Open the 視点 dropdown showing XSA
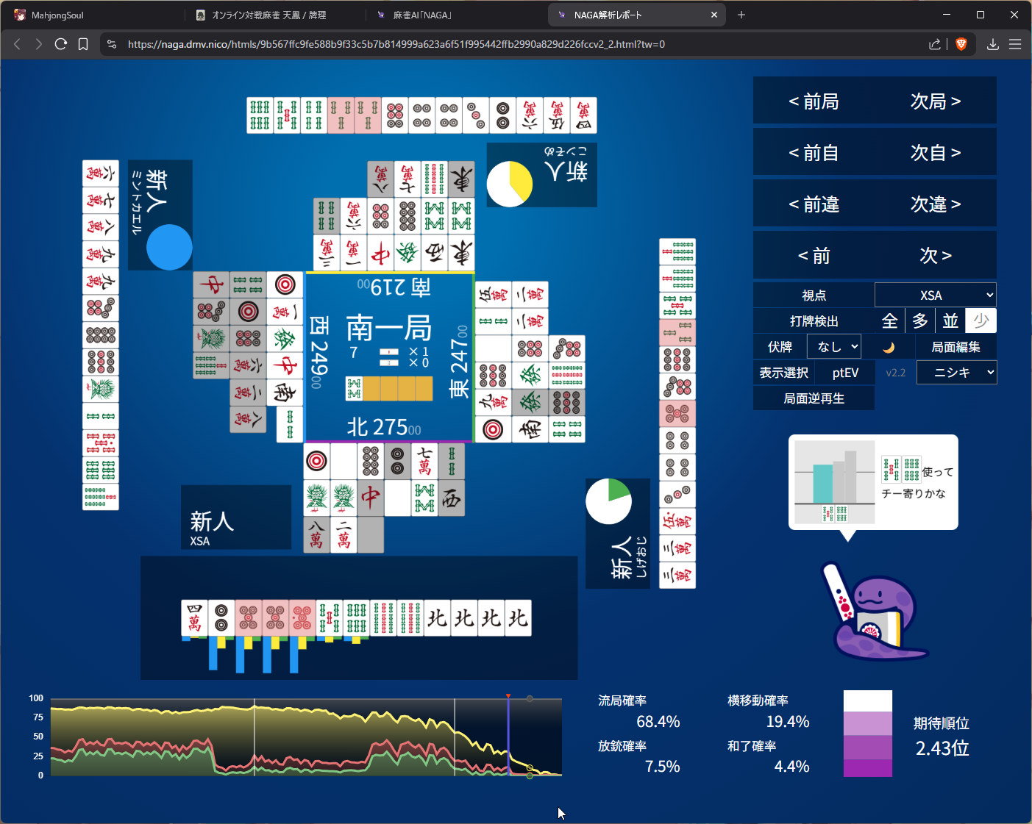 tap(935, 295)
